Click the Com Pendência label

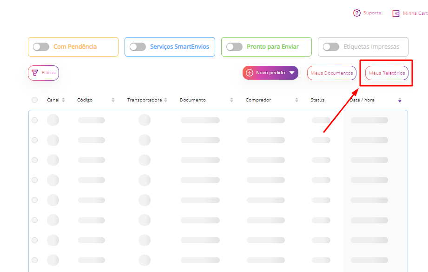75,46
